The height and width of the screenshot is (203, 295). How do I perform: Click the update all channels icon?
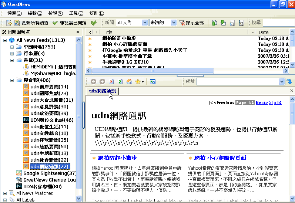(17, 23)
